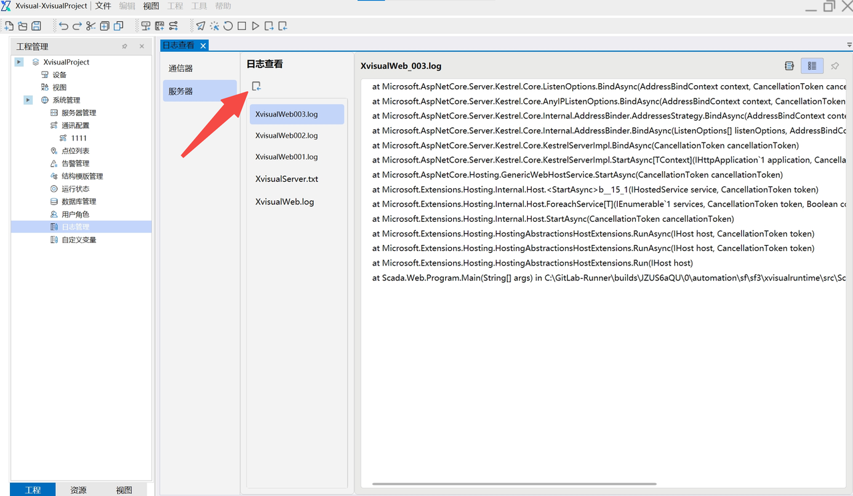This screenshot has width=853, height=496.
Task: Click the overlapping squares copy icon
Action: pos(119,26)
